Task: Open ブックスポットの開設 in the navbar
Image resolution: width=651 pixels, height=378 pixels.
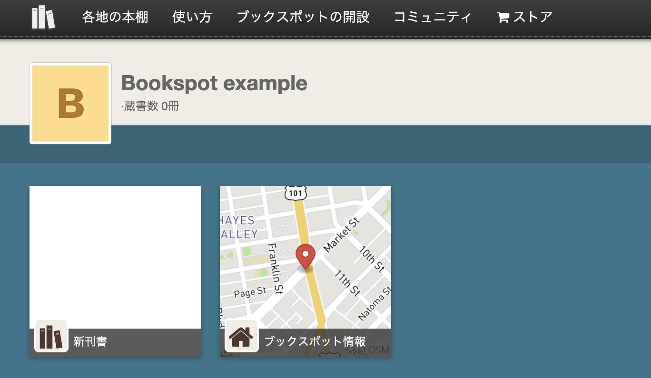Action: click(x=303, y=18)
